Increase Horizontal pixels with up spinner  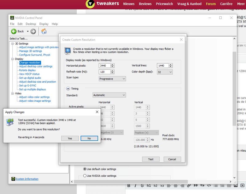(112, 64)
